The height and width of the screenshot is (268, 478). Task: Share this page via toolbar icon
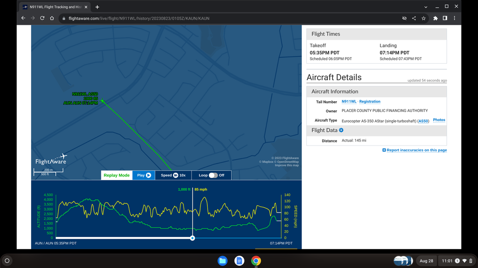[x=414, y=18]
